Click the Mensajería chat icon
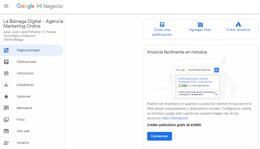Screen dimensions: 260x149 click(6, 108)
